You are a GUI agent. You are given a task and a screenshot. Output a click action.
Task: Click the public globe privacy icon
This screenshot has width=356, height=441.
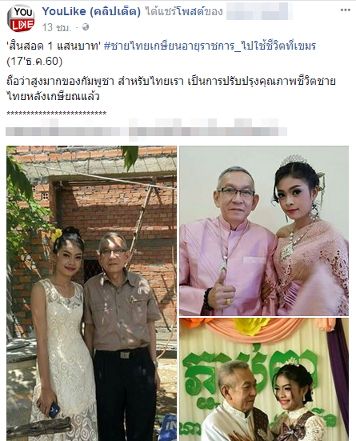coord(86,27)
